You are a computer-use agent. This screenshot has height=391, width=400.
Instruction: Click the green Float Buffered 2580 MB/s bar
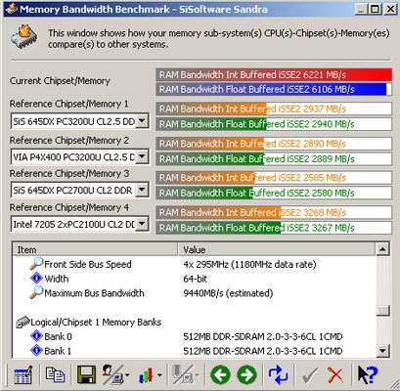(x=274, y=193)
